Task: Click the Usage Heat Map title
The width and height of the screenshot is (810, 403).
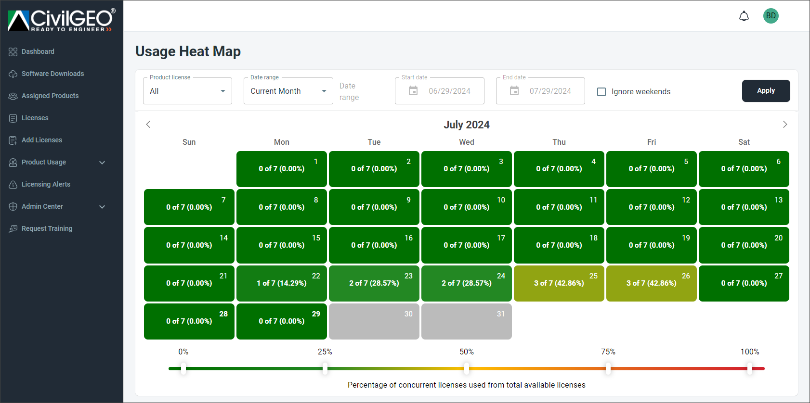Action: tap(188, 51)
